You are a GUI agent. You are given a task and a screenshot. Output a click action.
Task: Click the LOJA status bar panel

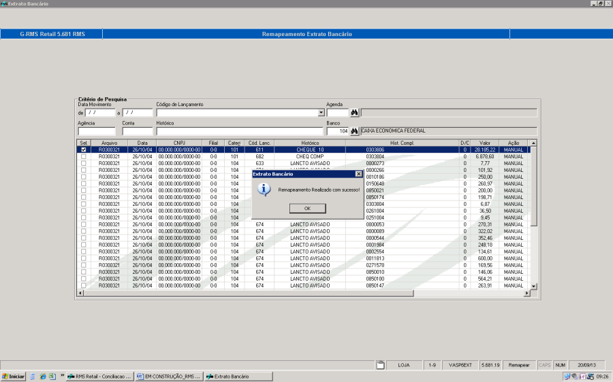[x=404, y=365]
